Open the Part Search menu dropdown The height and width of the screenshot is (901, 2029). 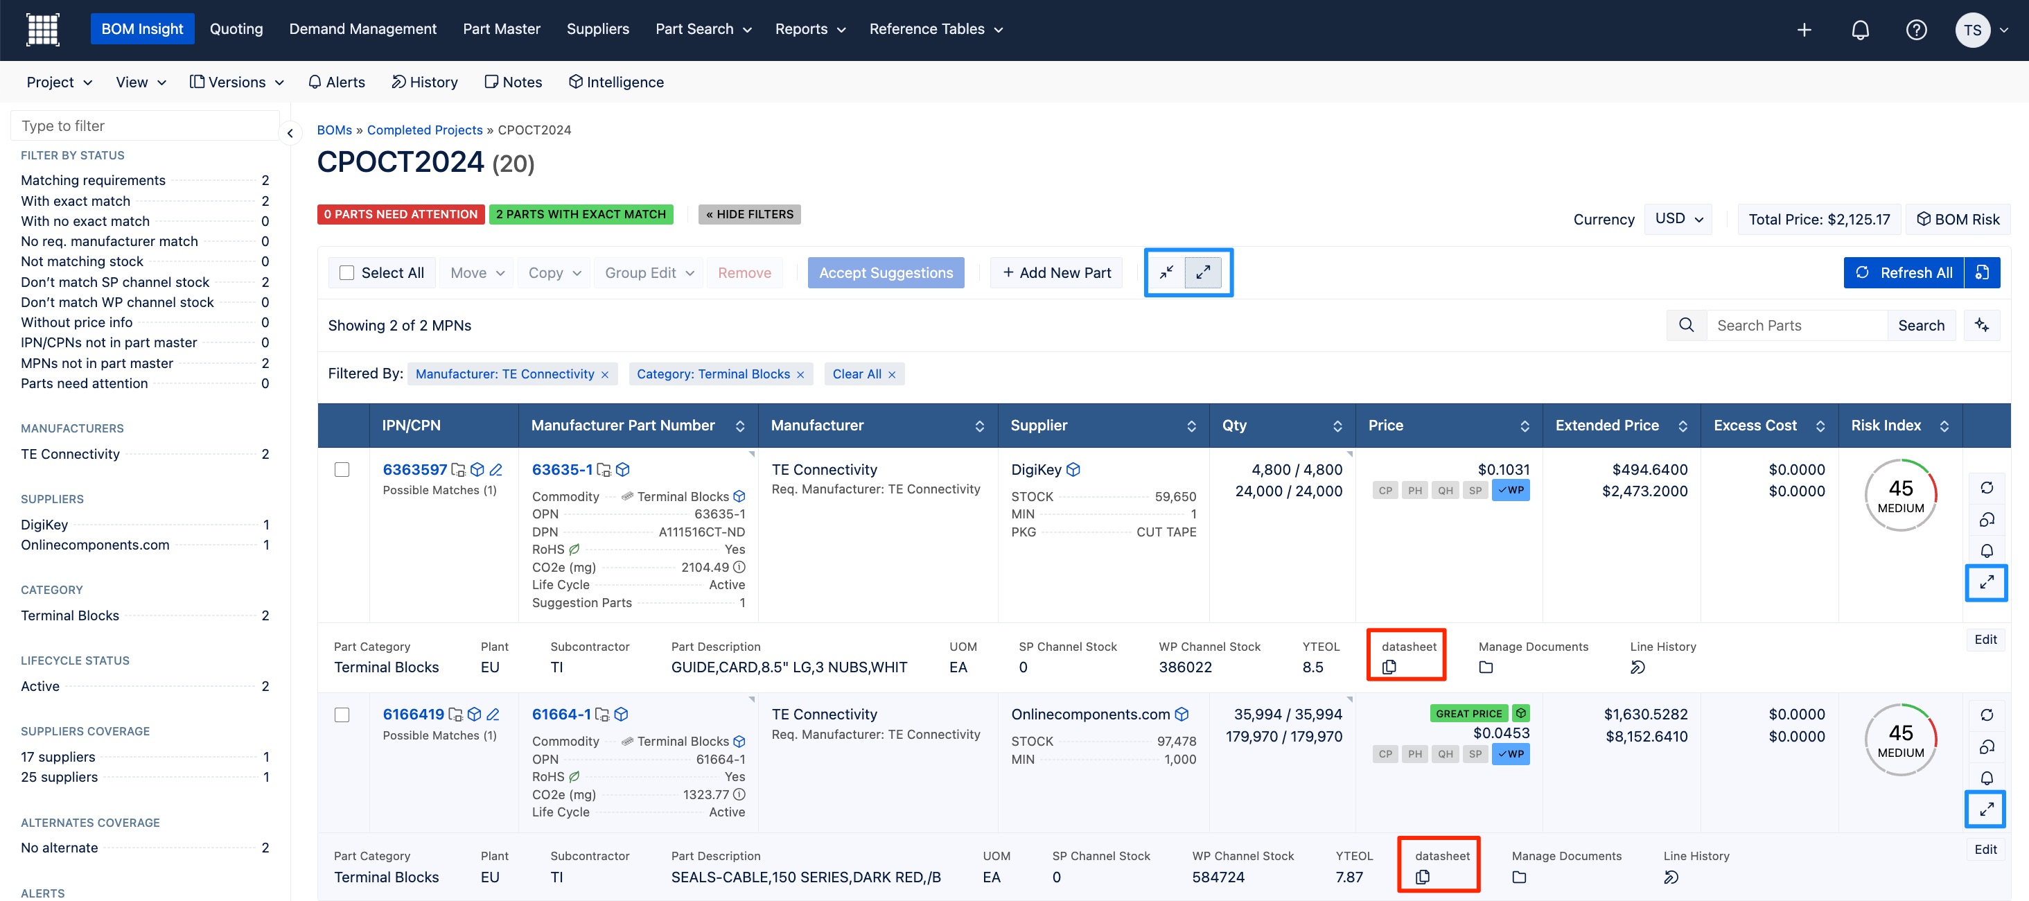703,29
